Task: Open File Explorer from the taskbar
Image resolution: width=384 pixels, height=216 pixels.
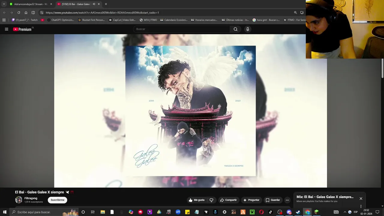Action: click(x=103, y=212)
